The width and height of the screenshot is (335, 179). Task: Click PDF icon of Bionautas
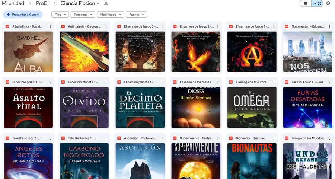[x=231, y=138]
